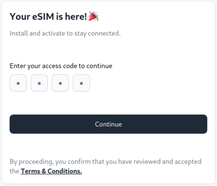The height and width of the screenshot is (186, 217).
Task: Click the third access code digit box
Action: [x=60, y=83]
